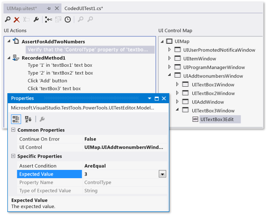The height and width of the screenshot is (215, 267).
Task: Collapse the Specific Properties section
Action: pyautogui.click(x=13, y=156)
